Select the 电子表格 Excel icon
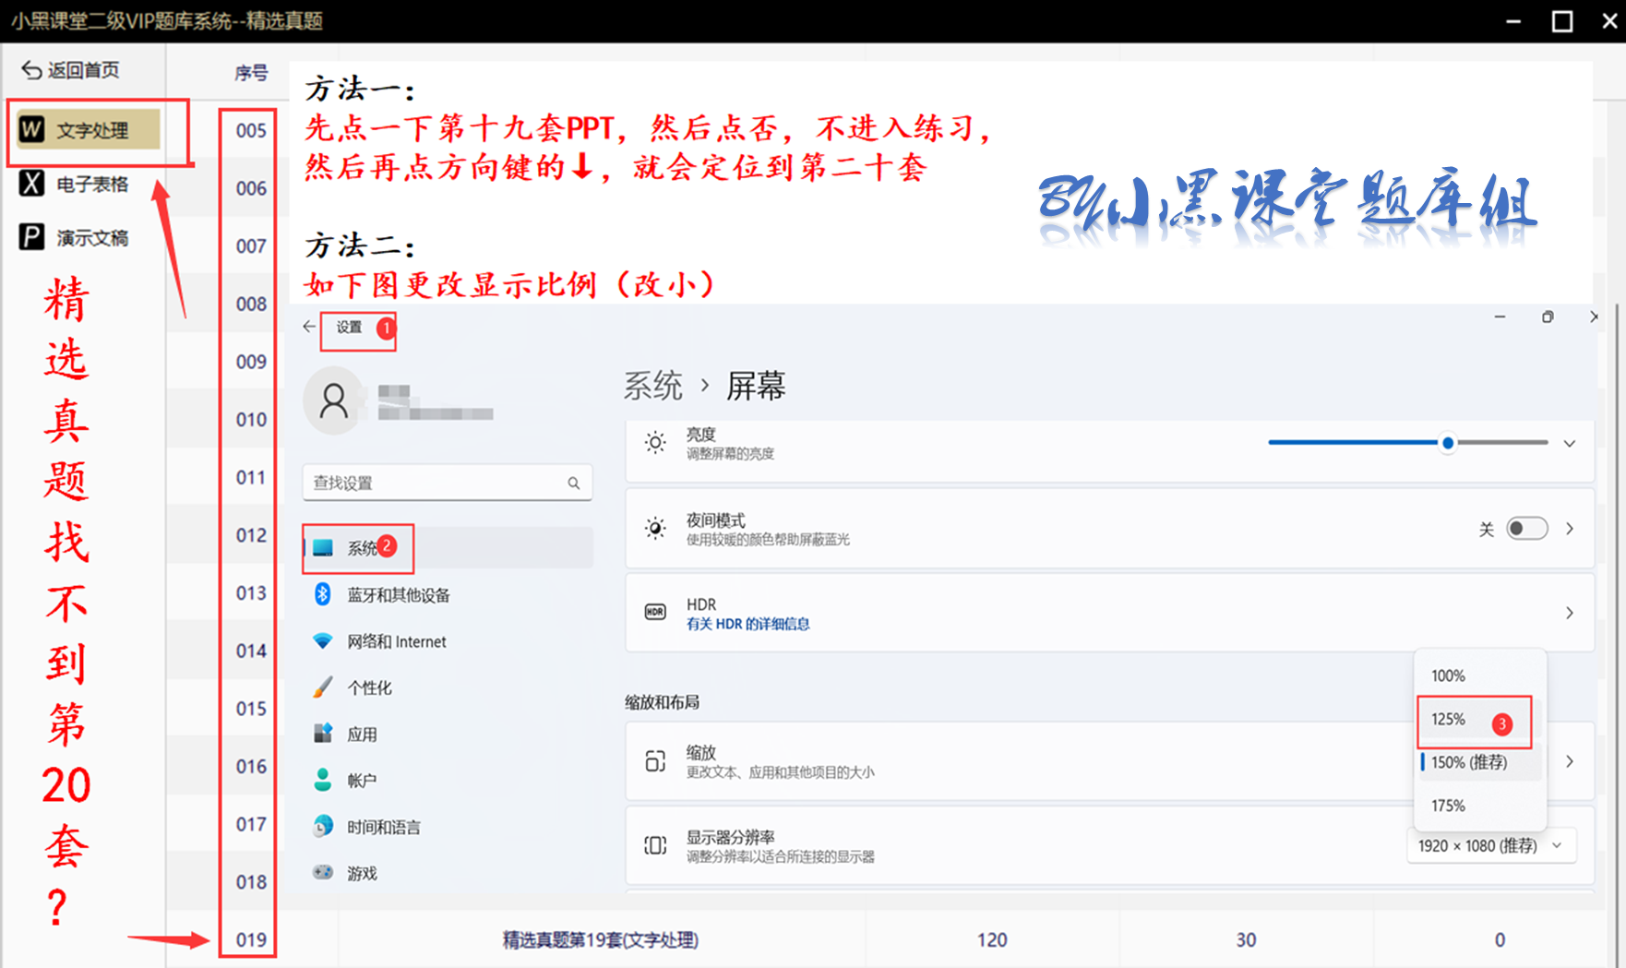The height and width of the screenshot is (968, 1626). click(32, 184)
